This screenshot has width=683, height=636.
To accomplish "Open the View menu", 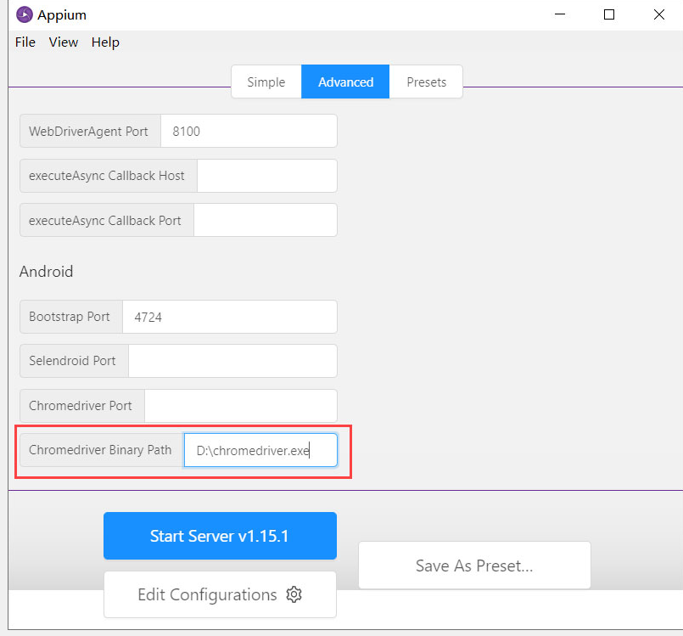I will (x=64, y=42).
